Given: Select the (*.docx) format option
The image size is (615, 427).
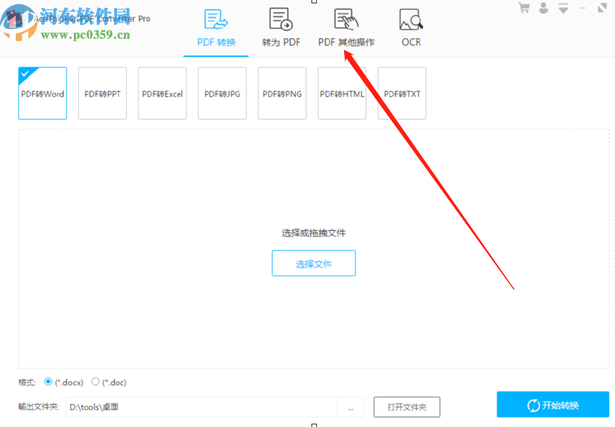Looking at the screenshot, I should [48, 382].
